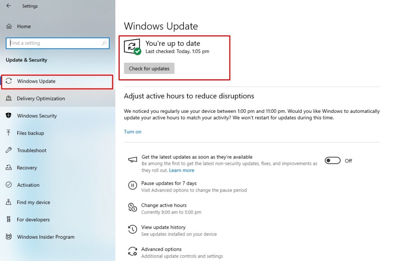Click the pause updates circle icon
The height and width of the screenshot is (261, 394).
132,186
